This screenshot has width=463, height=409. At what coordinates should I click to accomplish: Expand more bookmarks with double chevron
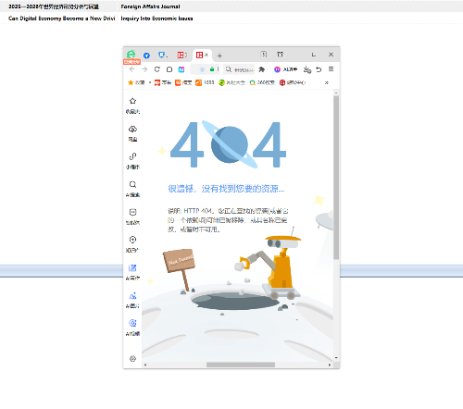tap(327, 82)
